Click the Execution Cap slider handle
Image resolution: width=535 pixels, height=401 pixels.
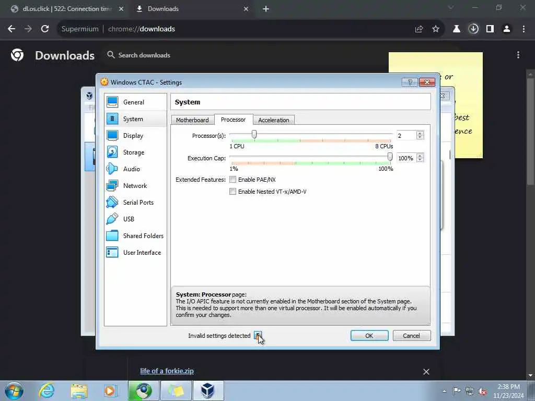tap(390, 157)
